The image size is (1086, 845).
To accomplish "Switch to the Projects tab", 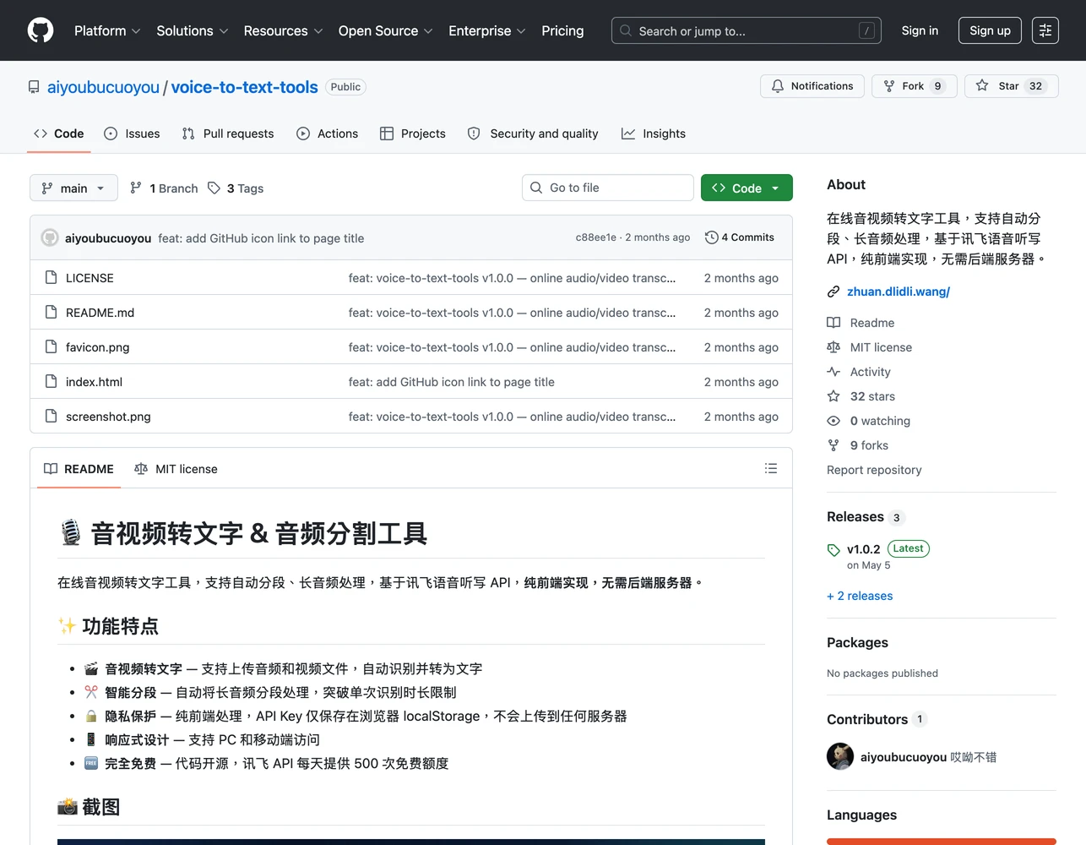I will pyautogui.click(x=413, y=134).
